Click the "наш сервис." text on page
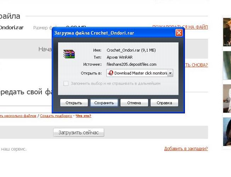 (x=14, y=149)
